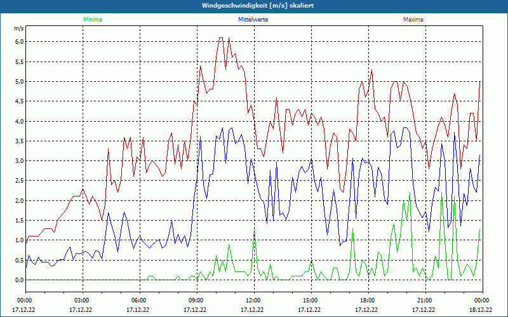Click the 1,0 y-axis value

(19, 240)
